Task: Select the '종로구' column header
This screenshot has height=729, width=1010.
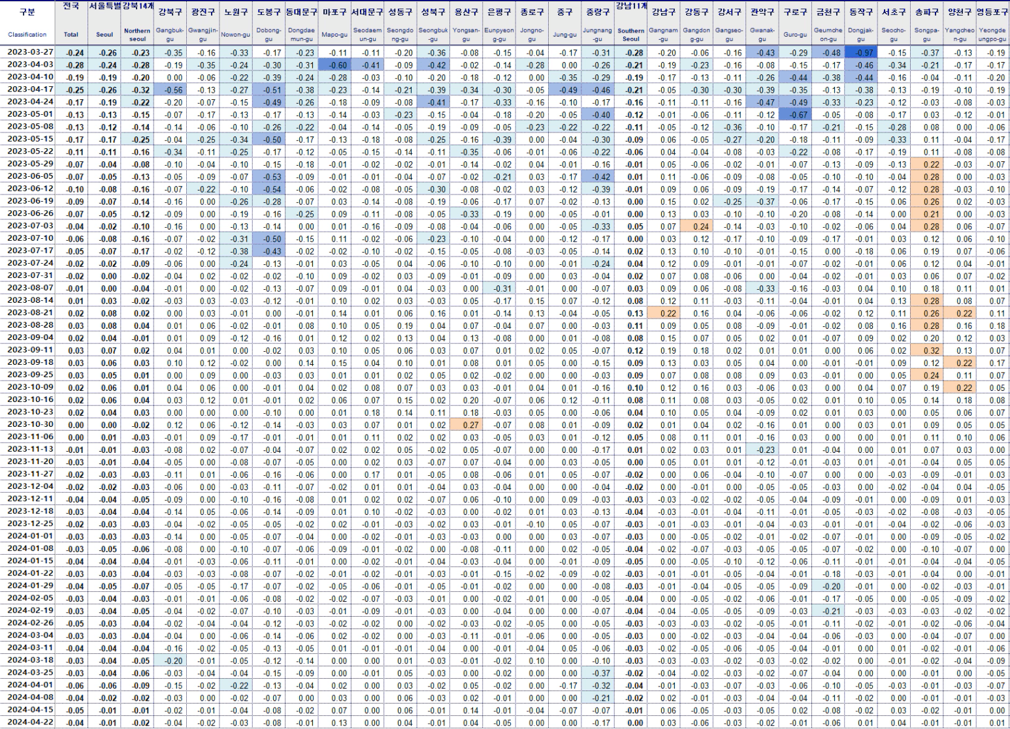Action: 532,12
